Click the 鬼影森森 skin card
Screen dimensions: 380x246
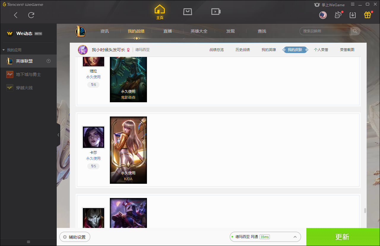click(128, 79)
